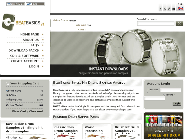Open the Brush Kit Drum Samples v1 pack
185x139 pixels.
point(127,129)
